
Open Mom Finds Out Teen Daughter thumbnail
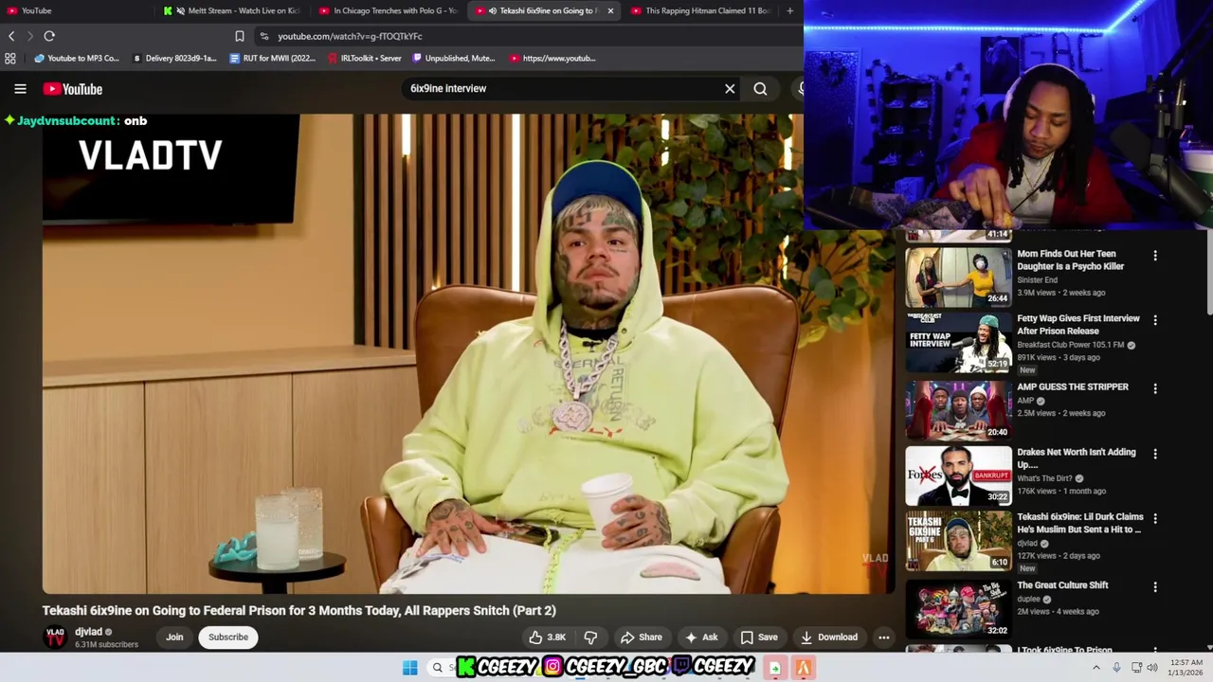click(x=958, y=277)
